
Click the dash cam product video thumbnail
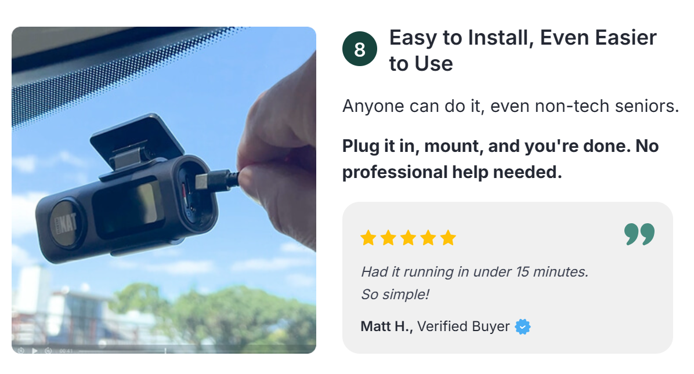[x=164, y=190]
